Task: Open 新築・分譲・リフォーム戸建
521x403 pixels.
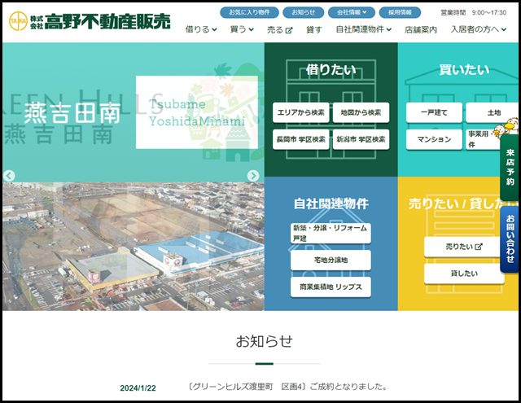Action: (331, 233)
